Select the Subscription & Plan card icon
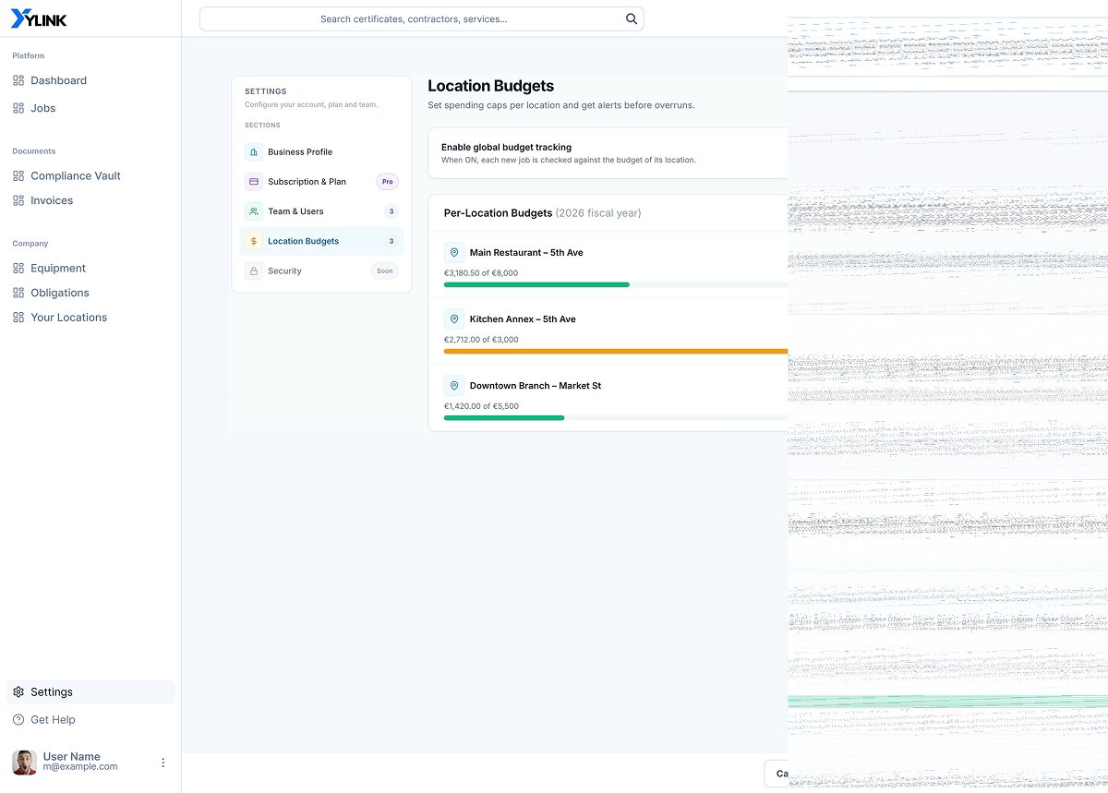Viewport: 1108px width, 793px height. (x=254, y=182)
